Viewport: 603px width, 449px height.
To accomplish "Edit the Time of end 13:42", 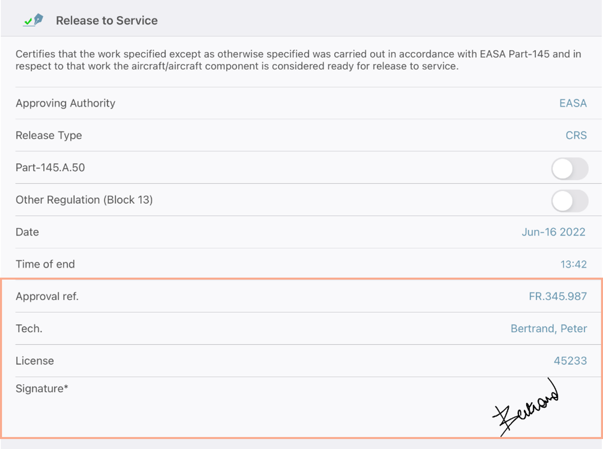I will (x=573, y=264).
